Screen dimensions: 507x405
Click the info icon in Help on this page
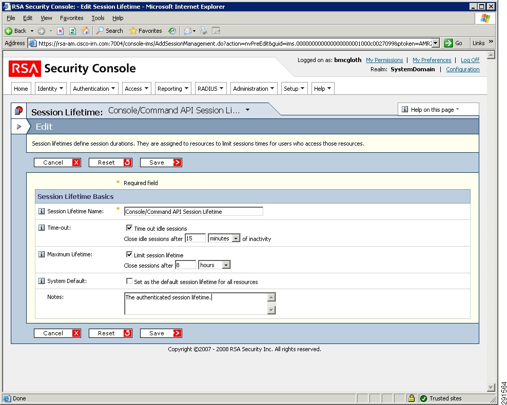404,110
